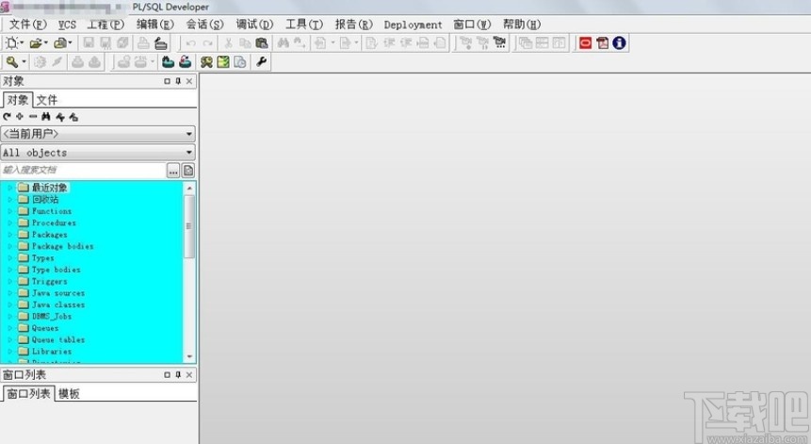Click the blue Info about icon
Screen dimensions: 811x444
(619, 43)
